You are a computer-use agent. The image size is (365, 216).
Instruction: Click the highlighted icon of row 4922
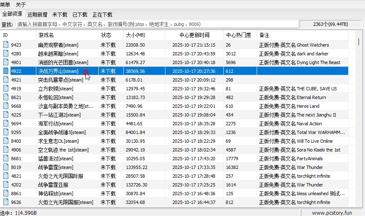point(6,71)
